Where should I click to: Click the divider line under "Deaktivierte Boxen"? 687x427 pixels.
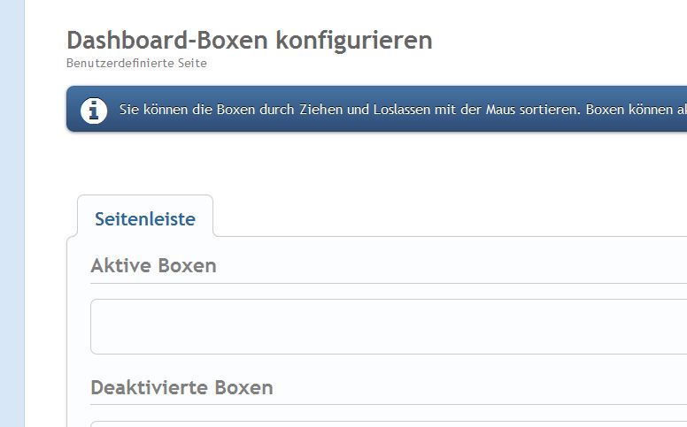[388, 405]
